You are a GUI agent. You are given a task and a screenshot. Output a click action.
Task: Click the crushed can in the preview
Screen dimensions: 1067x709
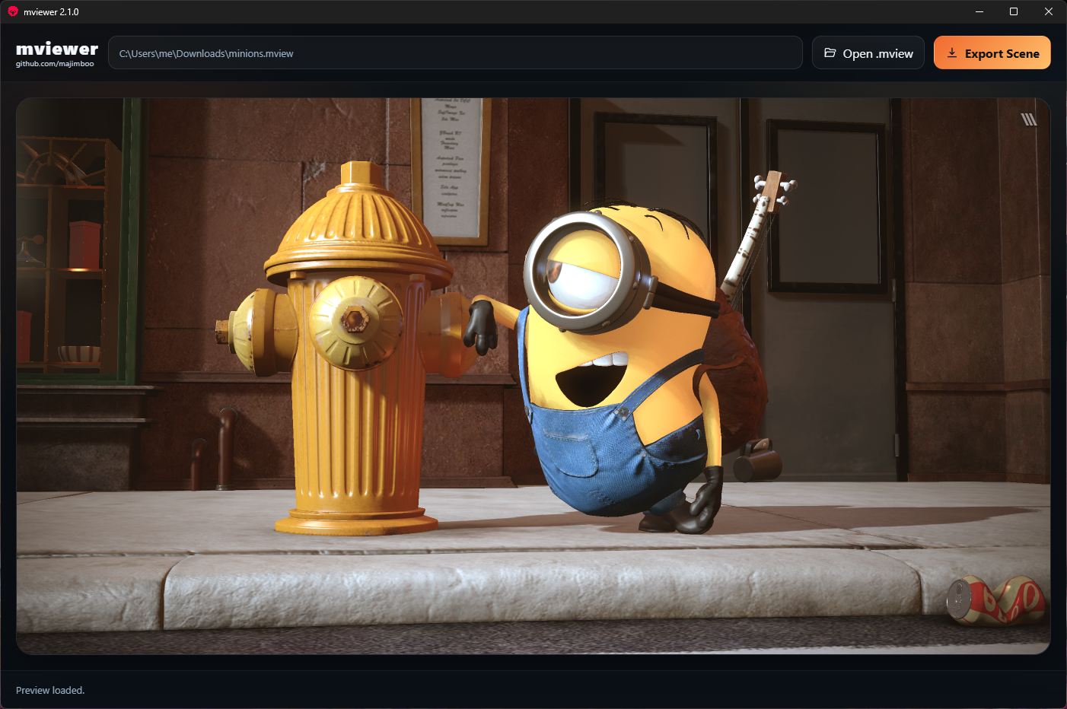point(997,601)
